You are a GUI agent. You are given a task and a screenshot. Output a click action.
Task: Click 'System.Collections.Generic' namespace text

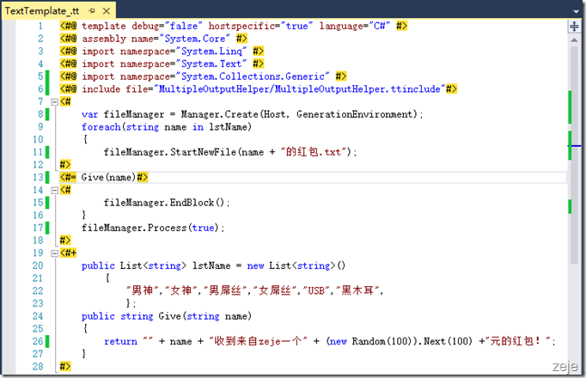[253, 76]
